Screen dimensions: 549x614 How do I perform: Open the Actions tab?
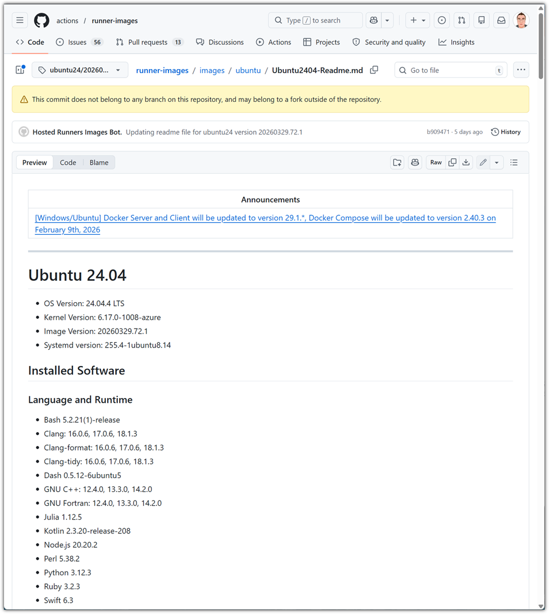point(273,42)
